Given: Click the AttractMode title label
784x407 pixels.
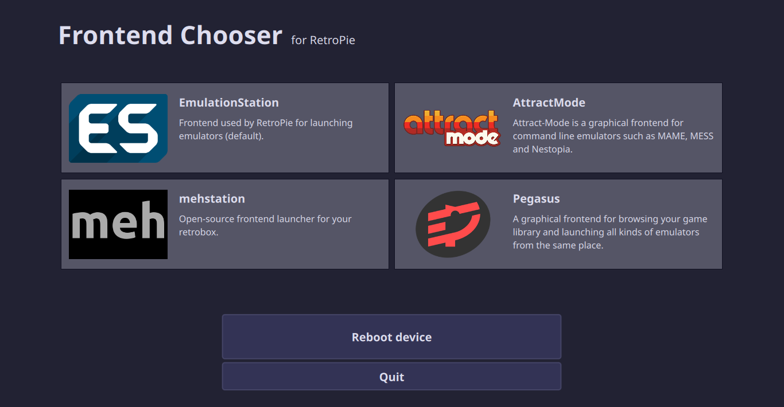Looking at the screenshot, I should point(549,102).
